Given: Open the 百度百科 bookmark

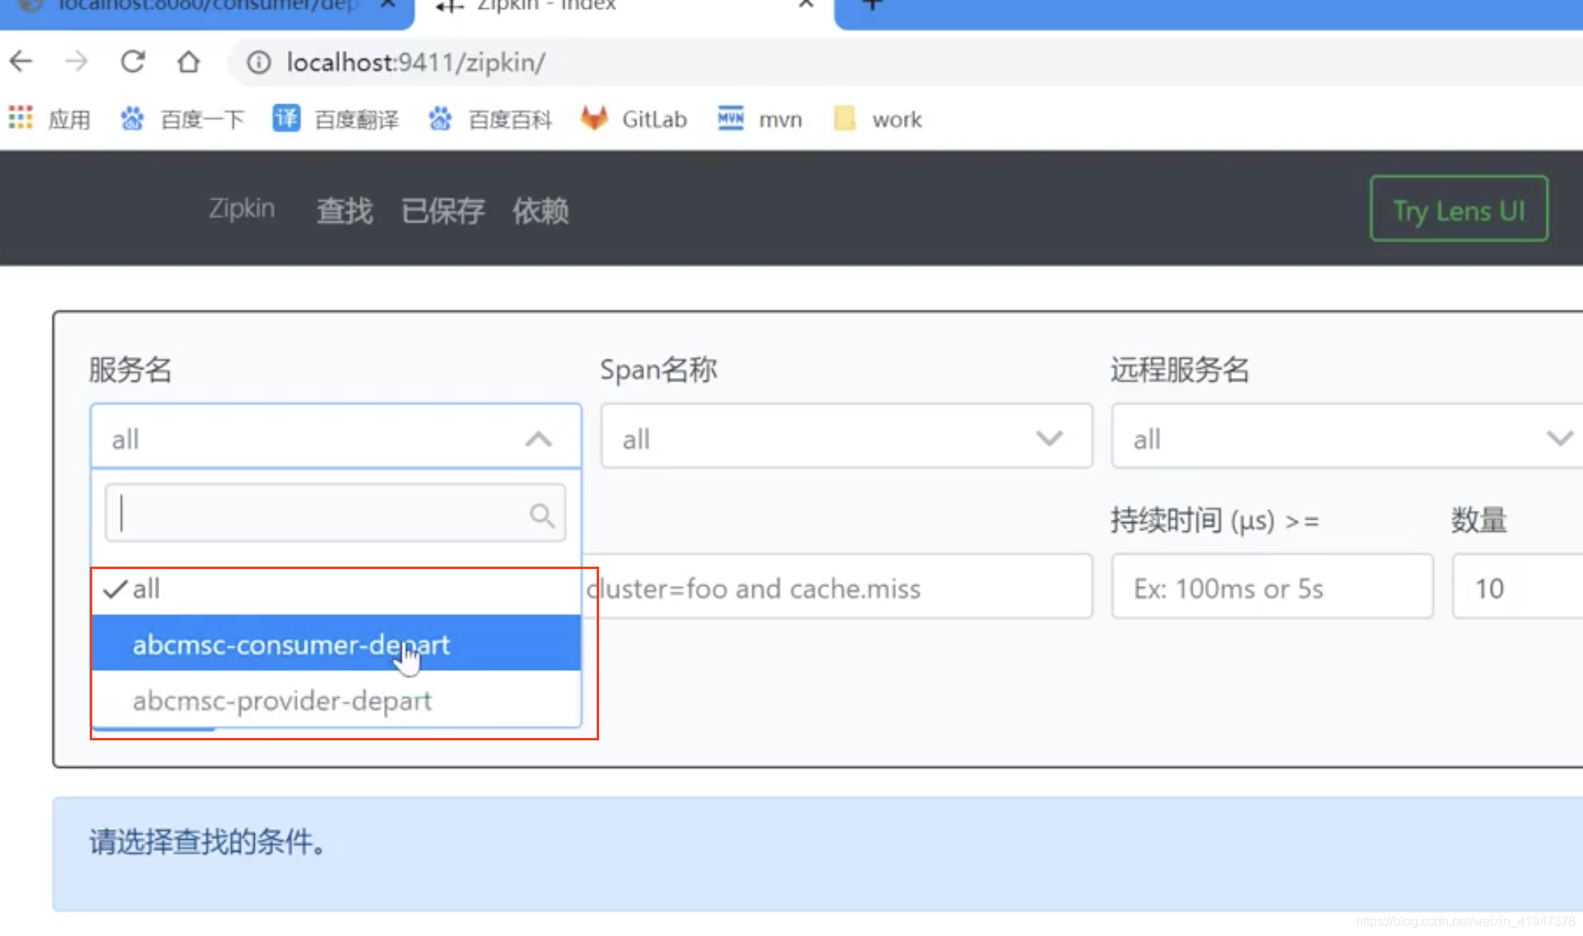Looking at the screenshot, I should (x=490, y=119).
